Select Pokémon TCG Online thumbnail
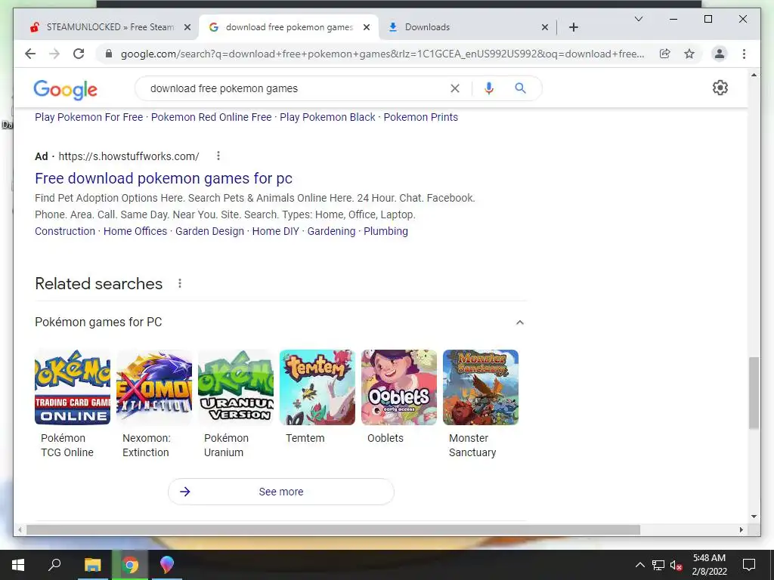The height and width of the screenshot is (580, 774). (73, 387)
